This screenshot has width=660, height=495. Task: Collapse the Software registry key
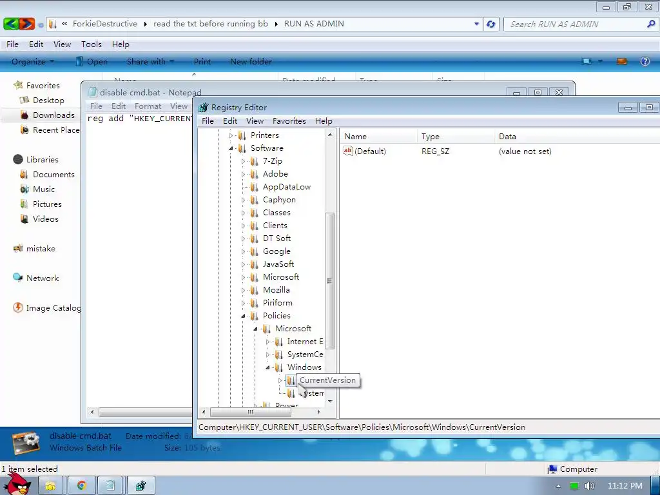[231, 149]
